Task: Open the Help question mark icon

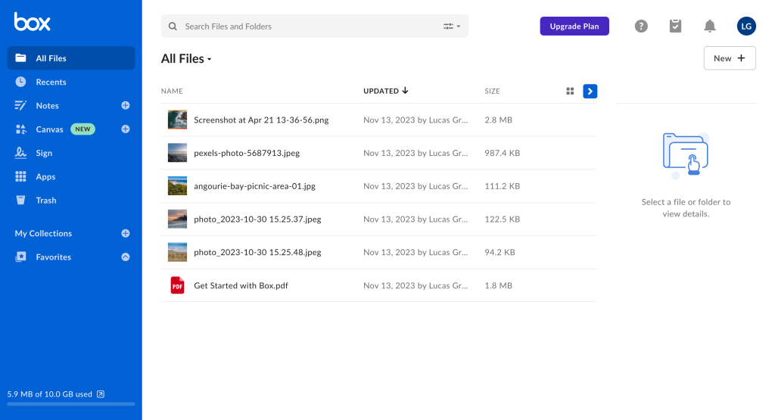Action: point(641,26)
